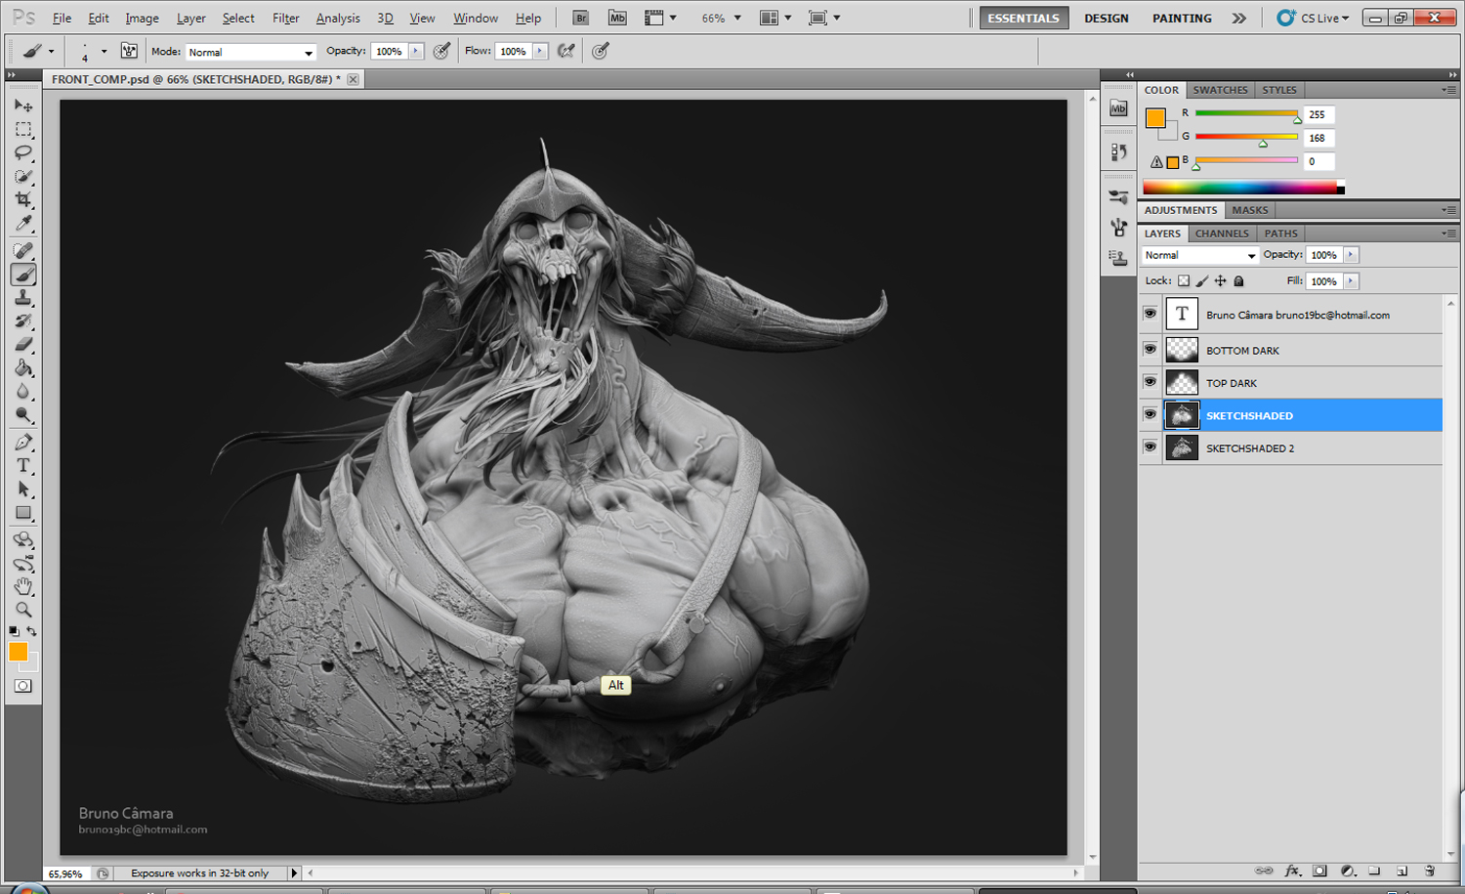1465x894 pixels.
Task: Toggle lock transparent pixels
Action: click(x=1184, y=281)
